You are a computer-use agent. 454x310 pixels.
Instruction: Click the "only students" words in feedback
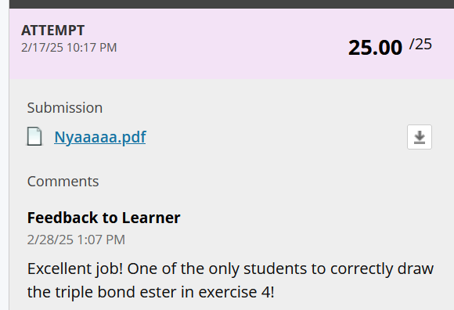[x=258, y=269]
